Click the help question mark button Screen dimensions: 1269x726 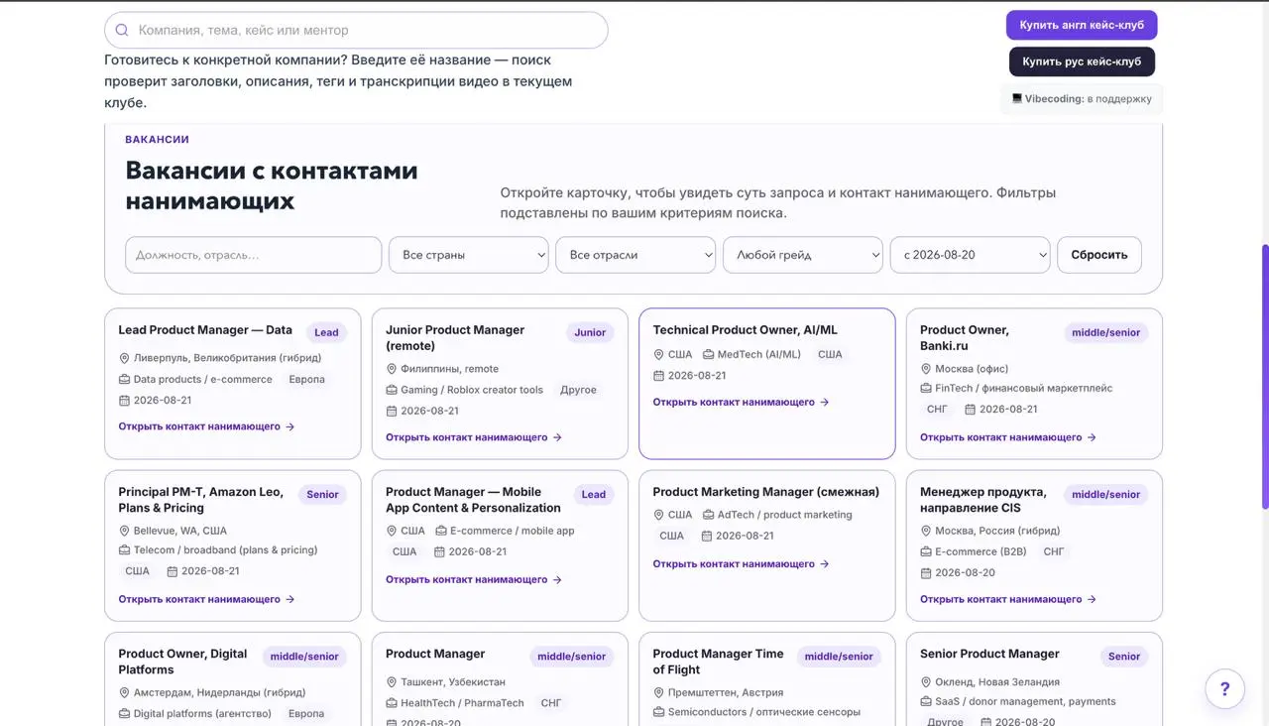click(x=1225, y=689)
